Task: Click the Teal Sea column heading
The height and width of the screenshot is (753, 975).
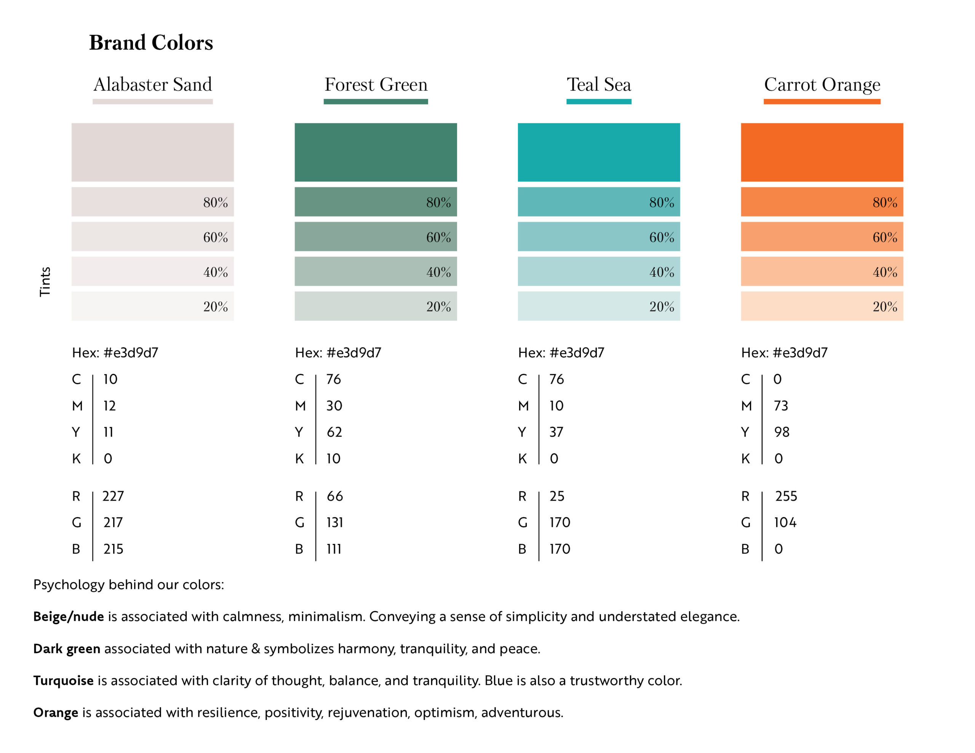Action: point(599,85)
